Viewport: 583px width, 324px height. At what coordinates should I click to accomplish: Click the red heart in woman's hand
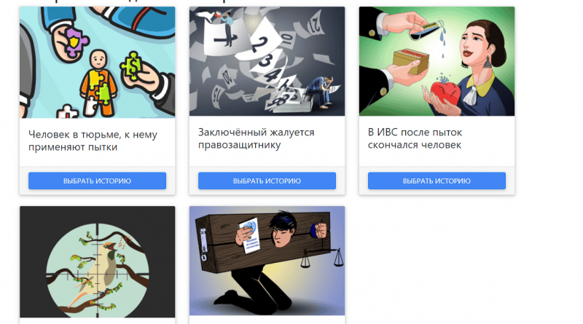tap(445, 93)
